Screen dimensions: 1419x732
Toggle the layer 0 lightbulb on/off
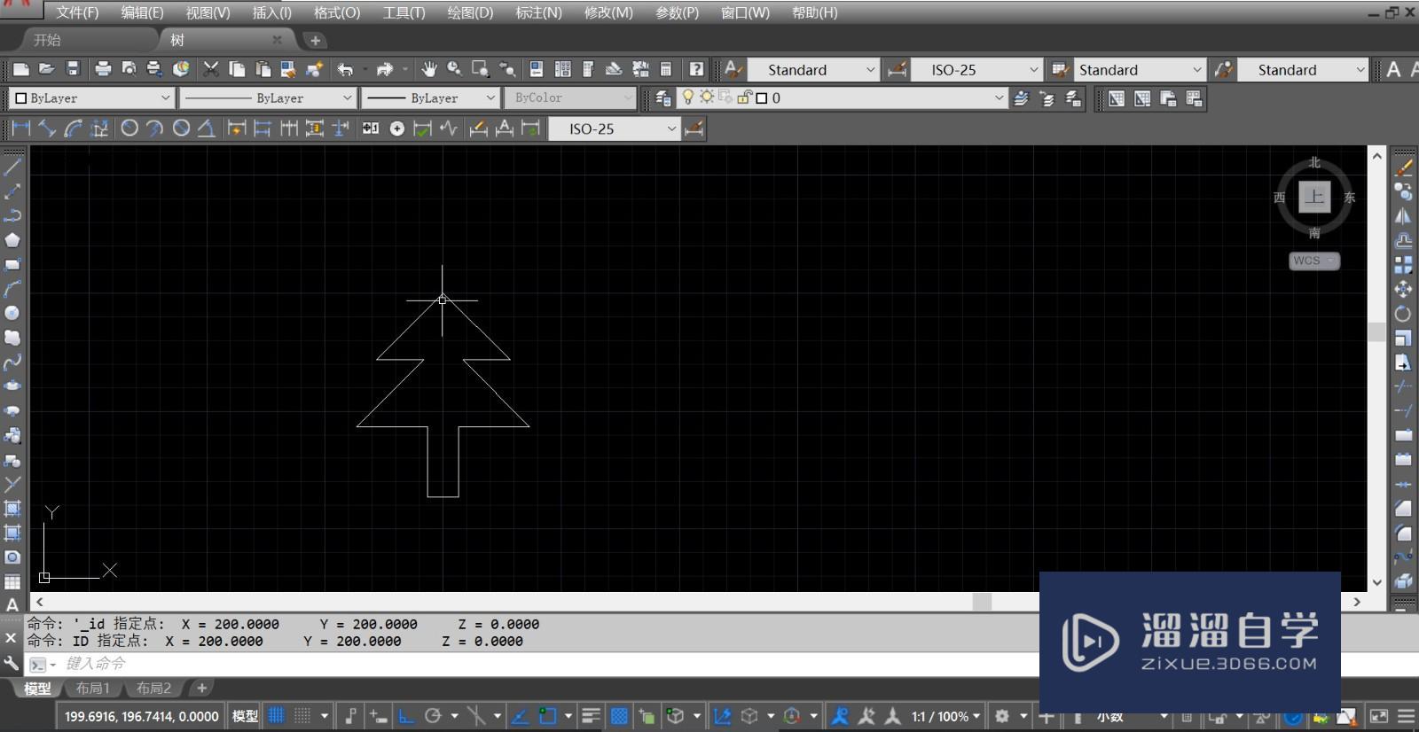point(688,97)
